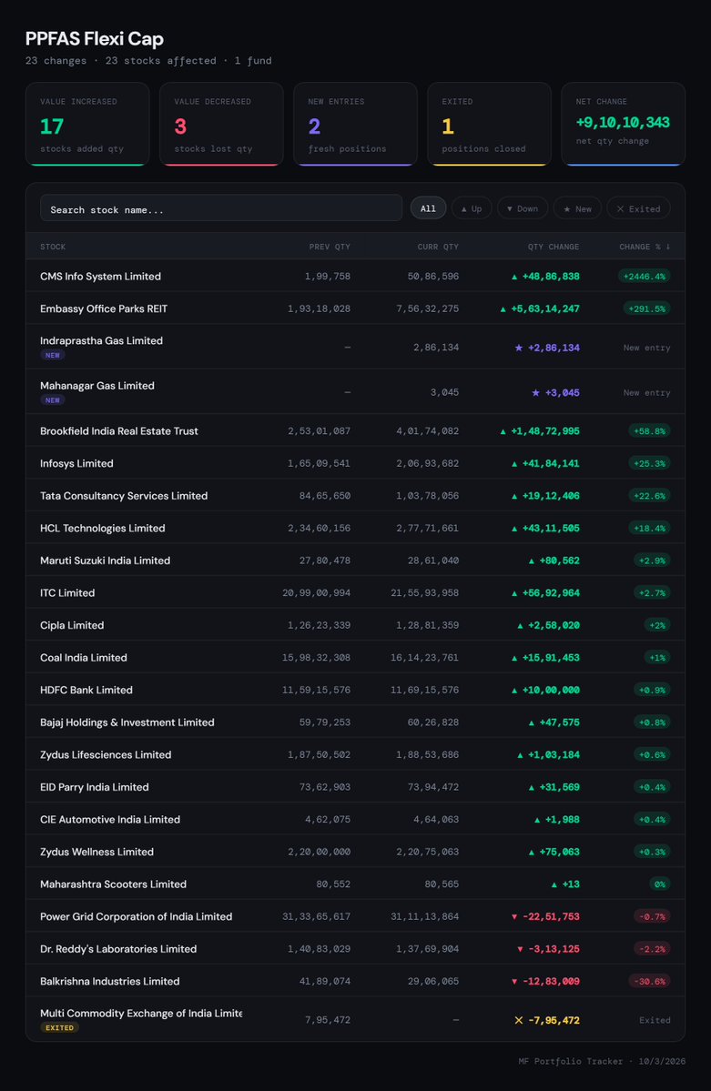This screenshot has width=711, height=1091.
Task: Select the All filter pill
Action: pos(428,208)
